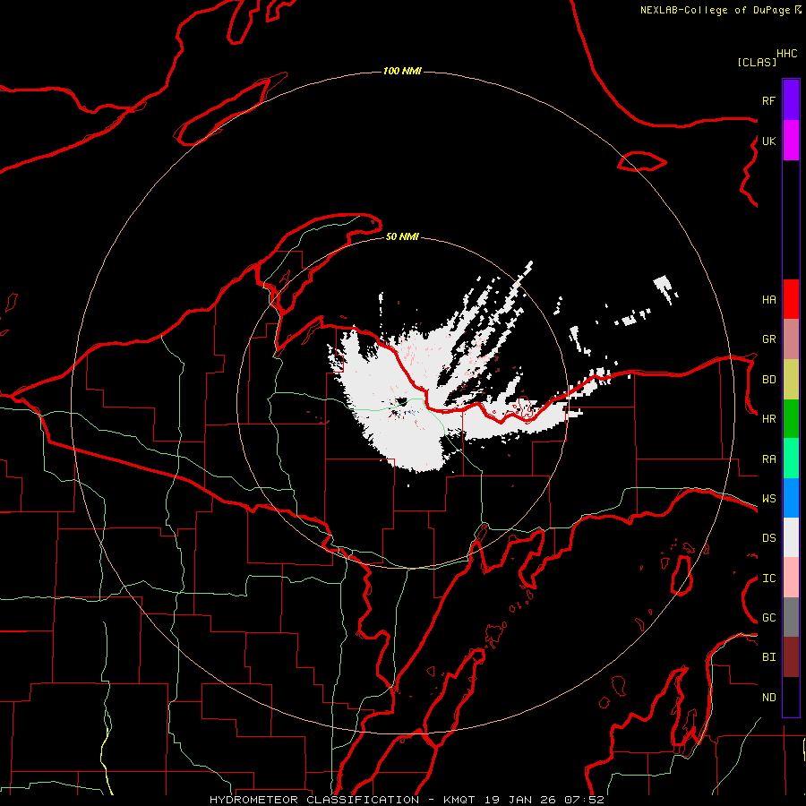Click the NEXLAB-College of DuPage credit text
Viewport: 806px width, 806px height.
point(716,10)
